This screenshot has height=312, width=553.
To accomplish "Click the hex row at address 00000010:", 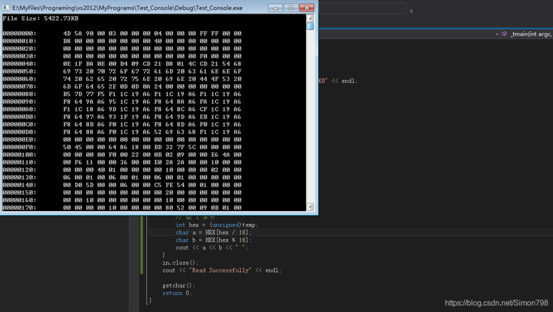I will [122, 41].
